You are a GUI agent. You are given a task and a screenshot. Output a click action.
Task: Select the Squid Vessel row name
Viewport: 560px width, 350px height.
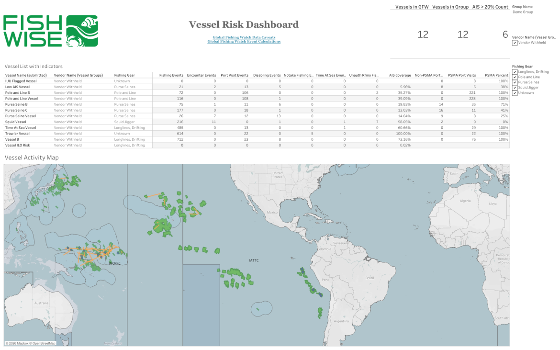[17, 122]
